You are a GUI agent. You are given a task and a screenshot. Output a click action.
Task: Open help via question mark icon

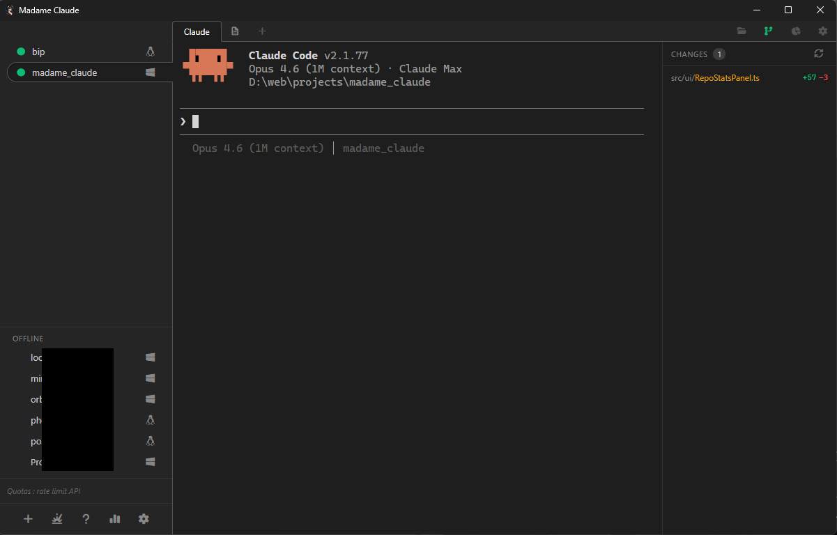[86, 519]
